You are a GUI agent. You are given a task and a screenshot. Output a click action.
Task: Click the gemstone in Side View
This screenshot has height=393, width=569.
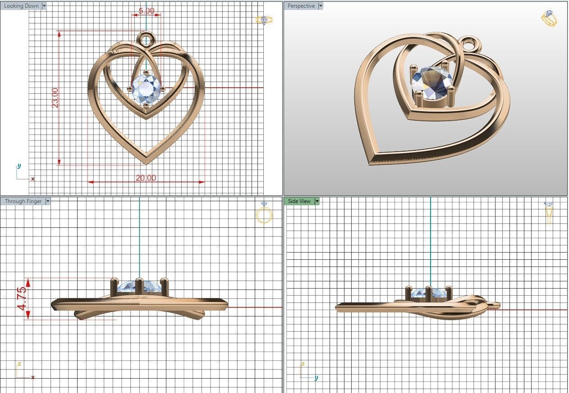point(429,293)
